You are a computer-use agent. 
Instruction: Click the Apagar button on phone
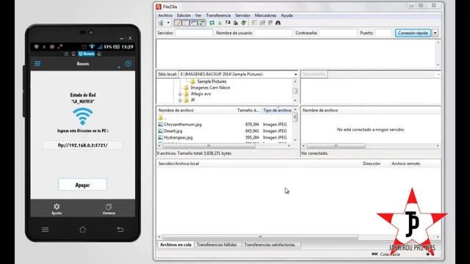[82, 185]
